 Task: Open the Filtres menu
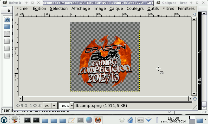coord(168,9)
